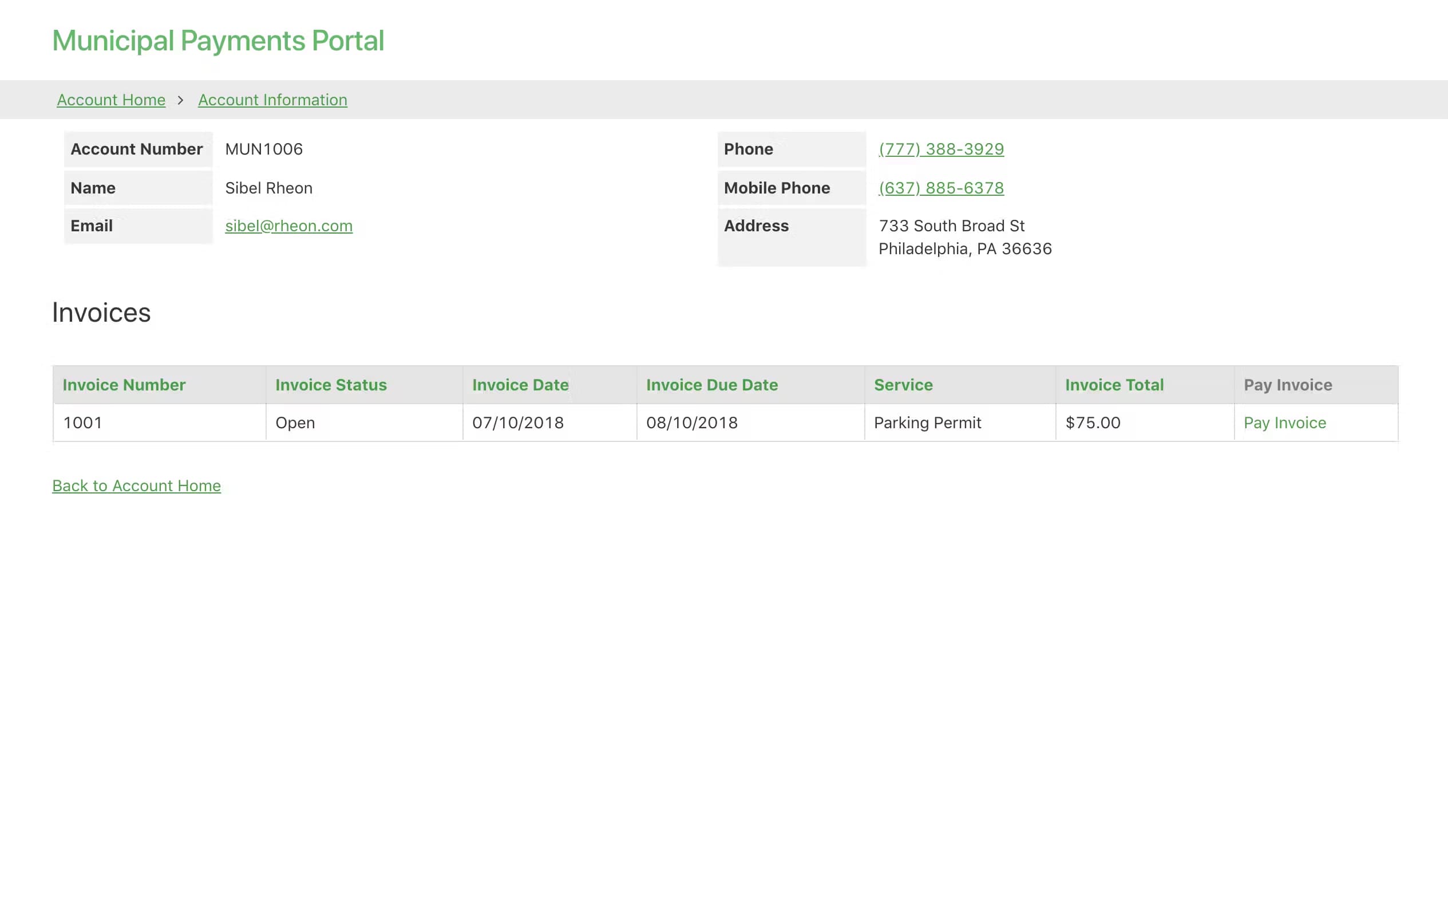Sort by Invoice Due Date header
Screen dimensions: 1448x916
click(x=711, y=385)
